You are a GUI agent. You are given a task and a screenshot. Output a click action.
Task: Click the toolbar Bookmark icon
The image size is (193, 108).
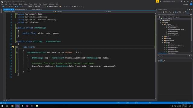(75, 7)
